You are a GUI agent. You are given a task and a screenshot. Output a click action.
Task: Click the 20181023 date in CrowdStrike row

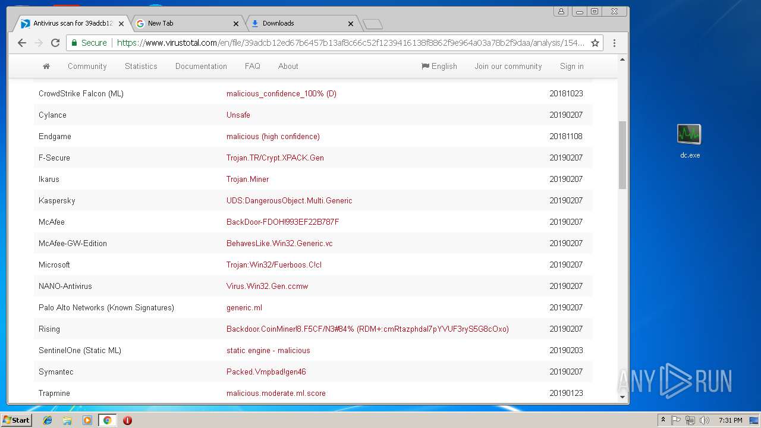tap(566, 93)
